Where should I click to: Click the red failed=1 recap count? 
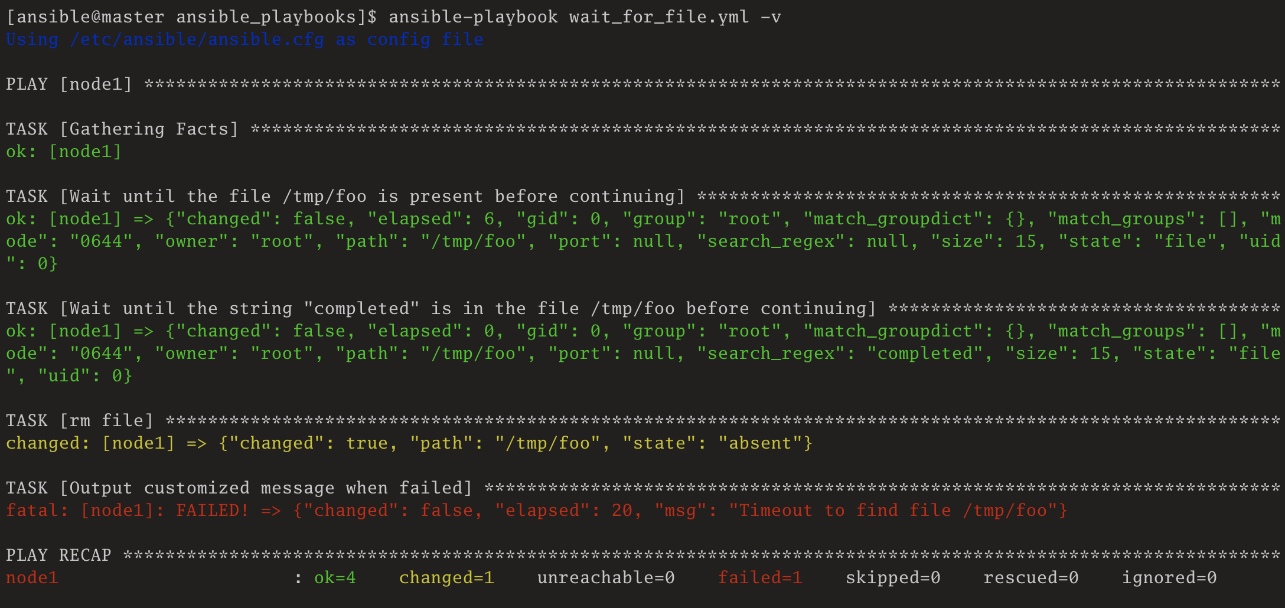(760, 578)
